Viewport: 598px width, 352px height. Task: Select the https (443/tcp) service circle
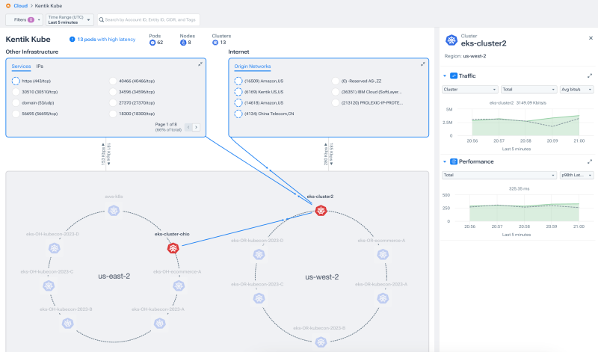[x=16, y=81]
